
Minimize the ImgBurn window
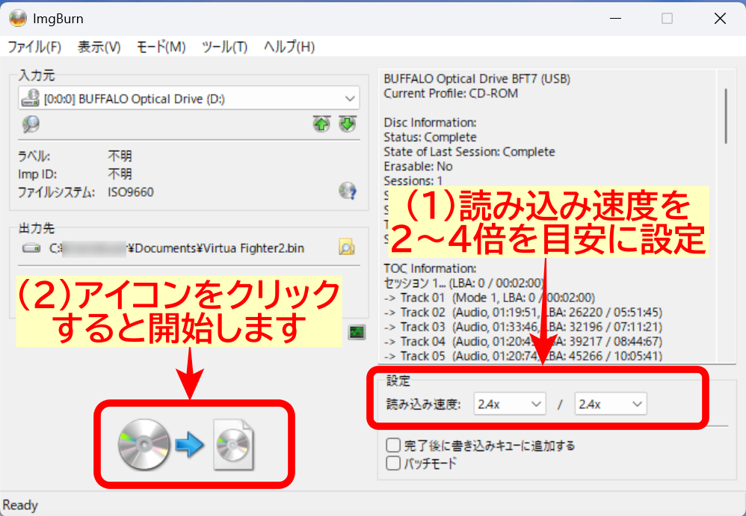pos(616,19)
